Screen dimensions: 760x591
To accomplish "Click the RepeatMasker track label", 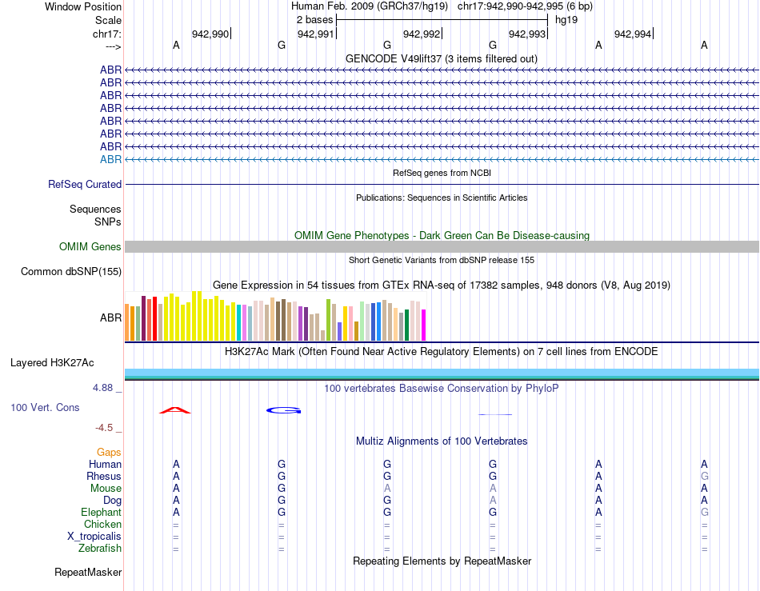I will point(88,572).
